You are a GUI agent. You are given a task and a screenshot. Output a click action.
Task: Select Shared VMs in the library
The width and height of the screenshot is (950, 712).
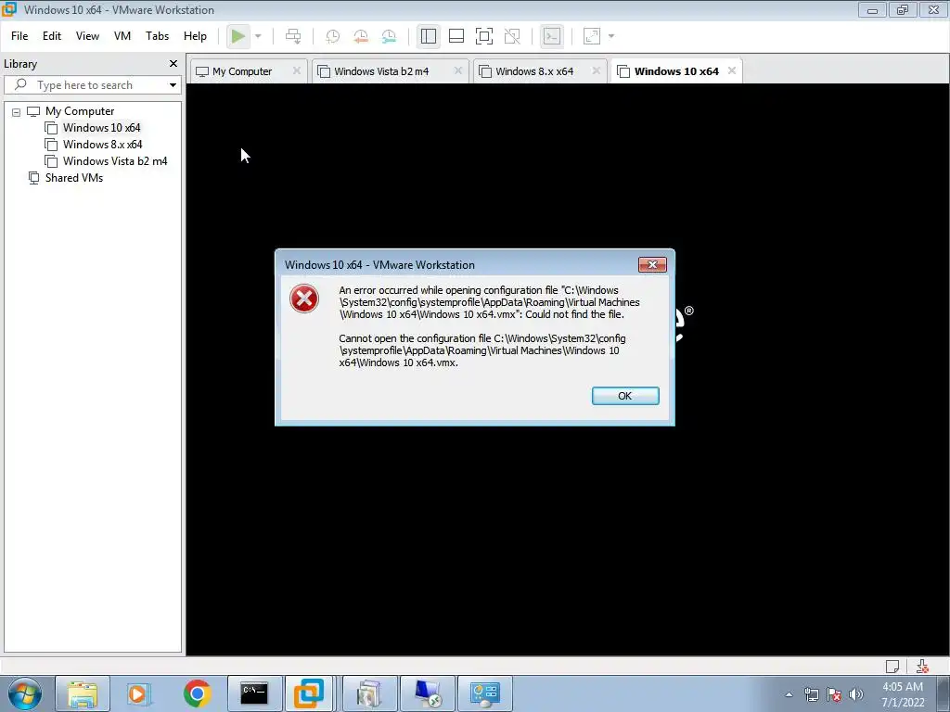tap(74, 178)
